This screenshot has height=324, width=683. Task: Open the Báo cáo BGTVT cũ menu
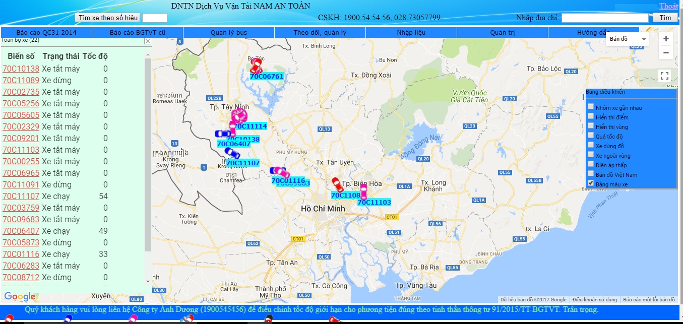pos(138,32)
